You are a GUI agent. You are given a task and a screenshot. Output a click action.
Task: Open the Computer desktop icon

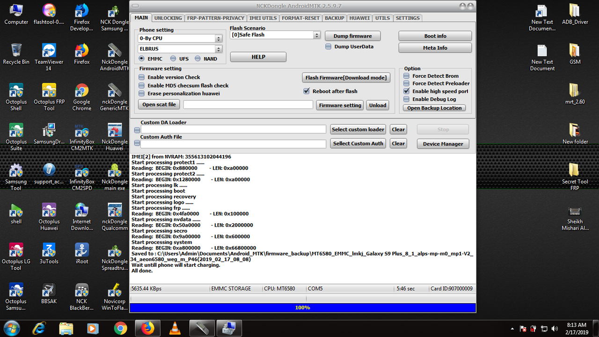click(x=16, y=15)
